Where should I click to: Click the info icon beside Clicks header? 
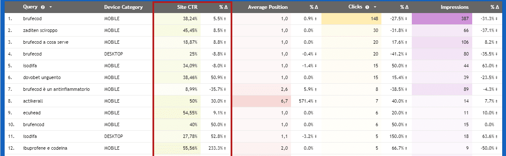369,7
